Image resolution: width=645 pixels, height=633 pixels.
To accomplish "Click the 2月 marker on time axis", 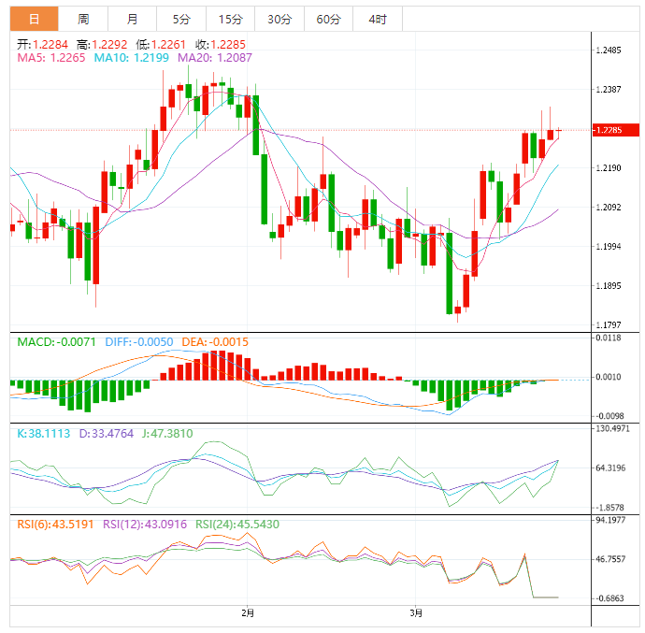I will (247, 613).
